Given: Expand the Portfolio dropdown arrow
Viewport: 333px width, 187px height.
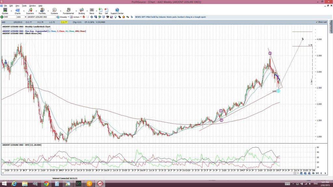Looking at the screenshot, I should coord(48,11).
